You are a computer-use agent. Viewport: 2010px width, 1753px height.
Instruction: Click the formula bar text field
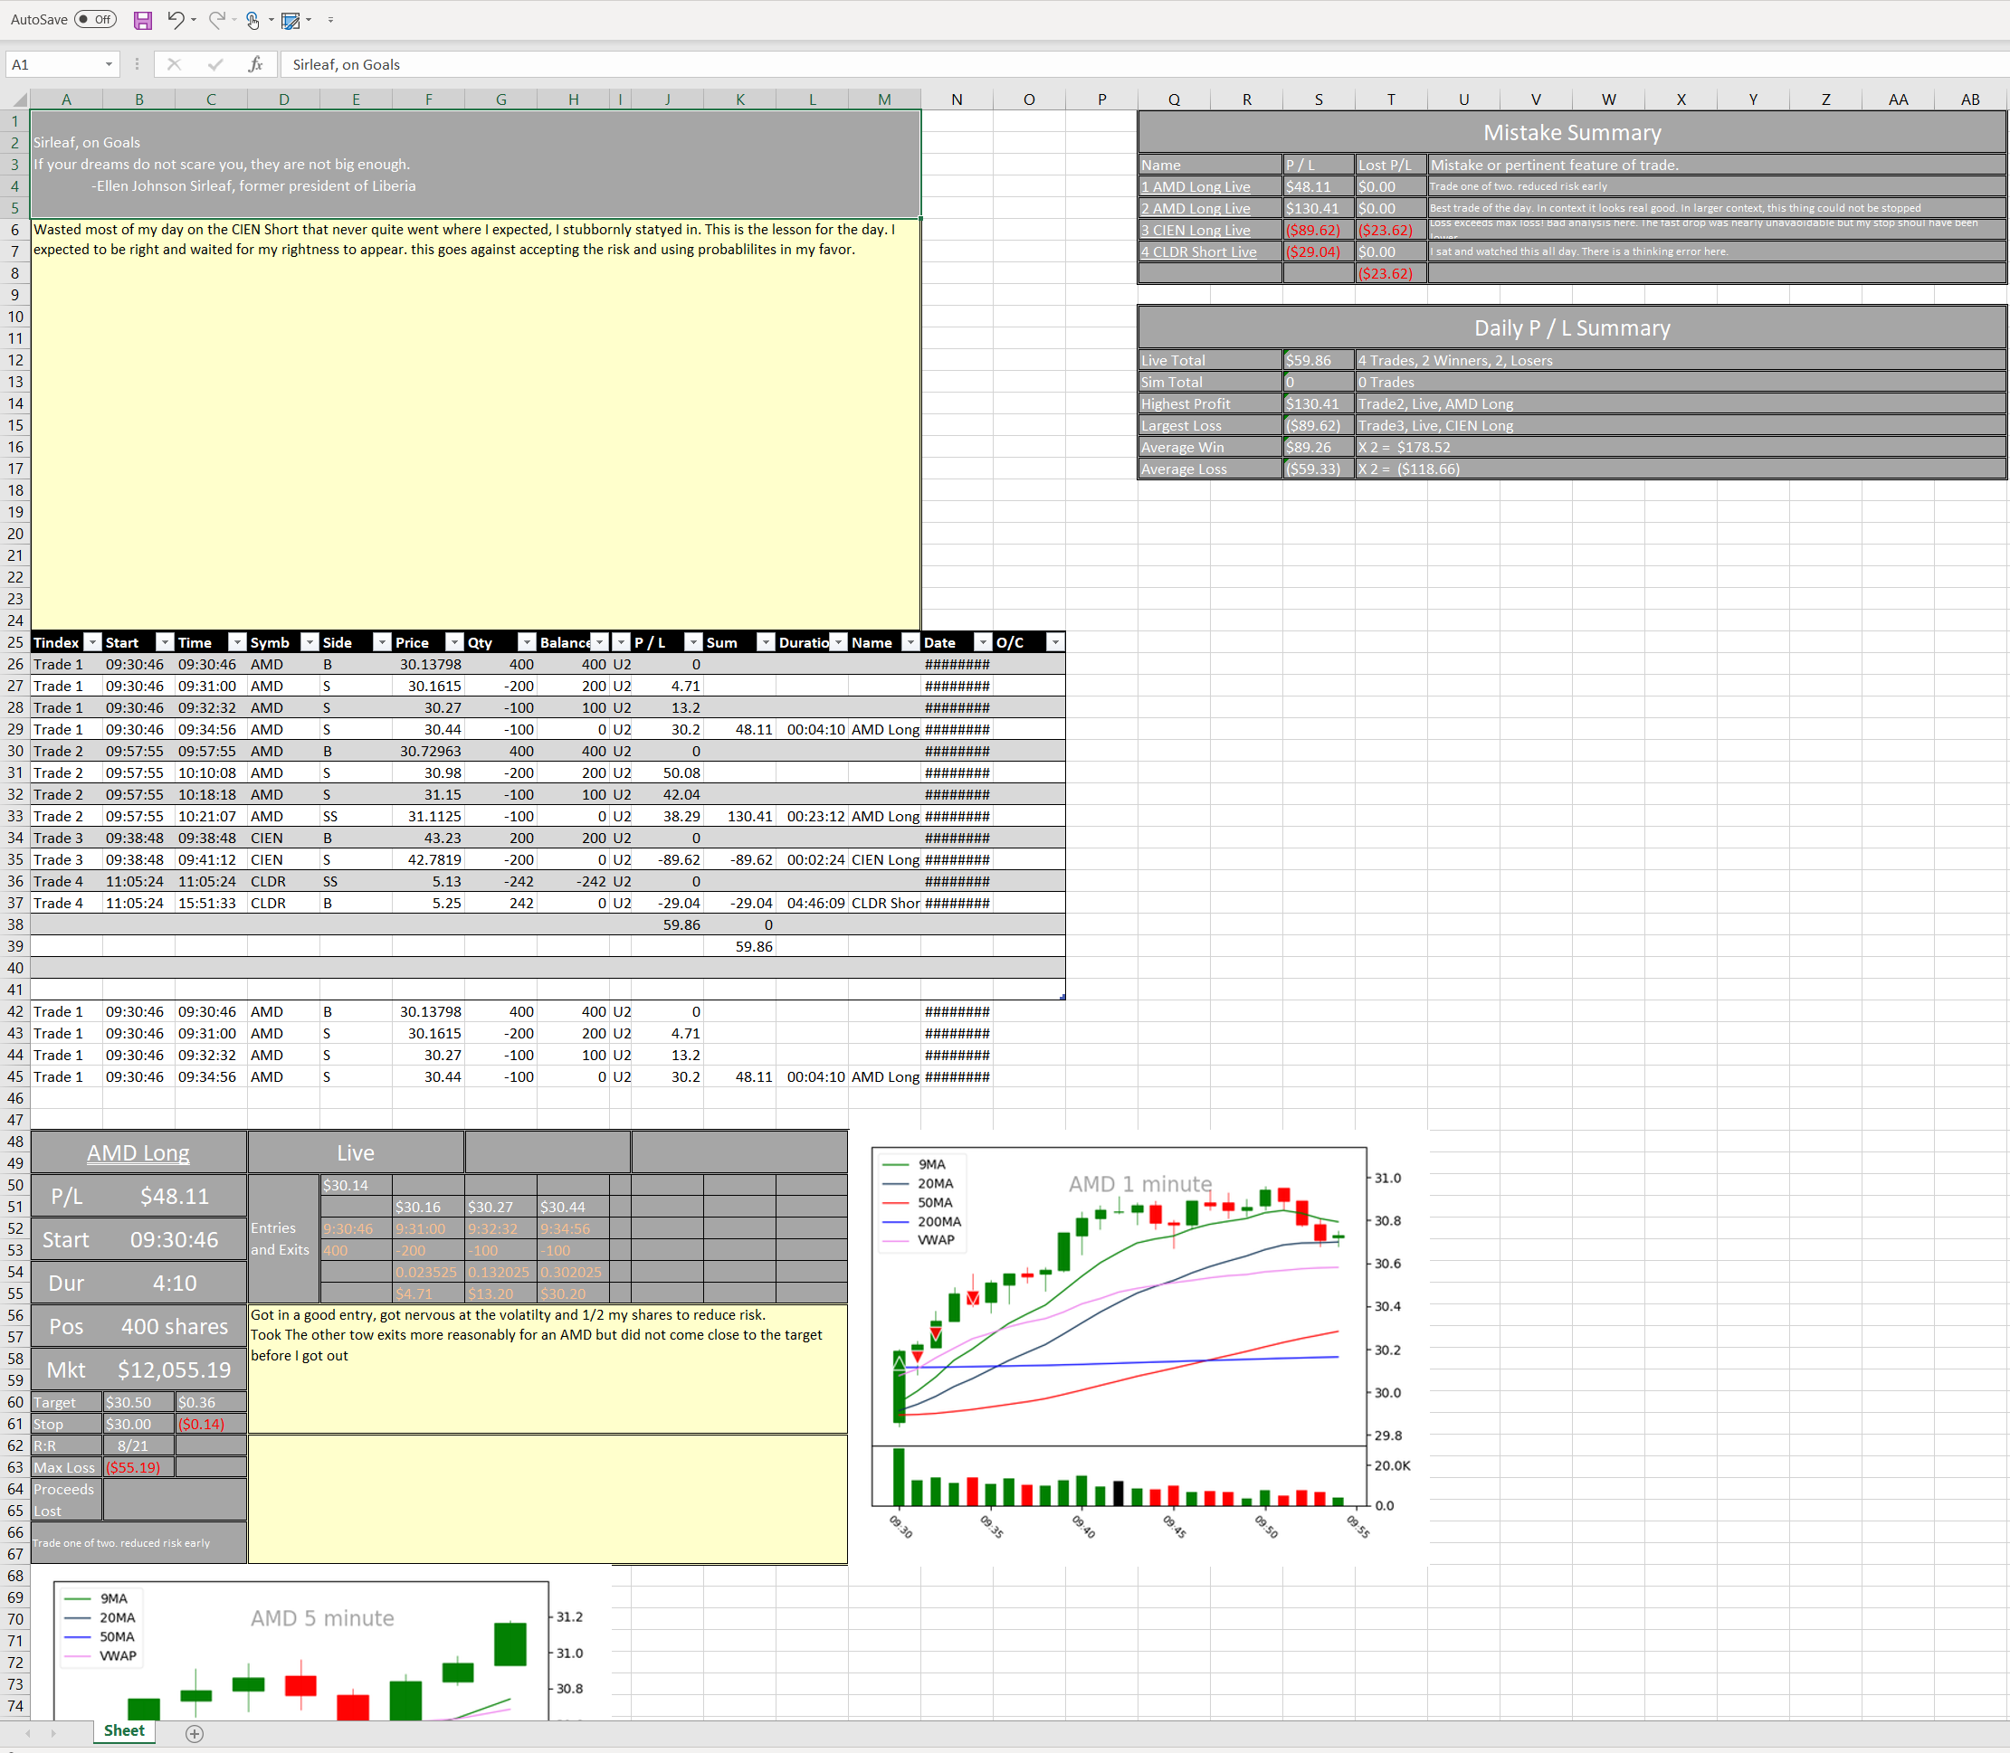(x=1076, y=64)
